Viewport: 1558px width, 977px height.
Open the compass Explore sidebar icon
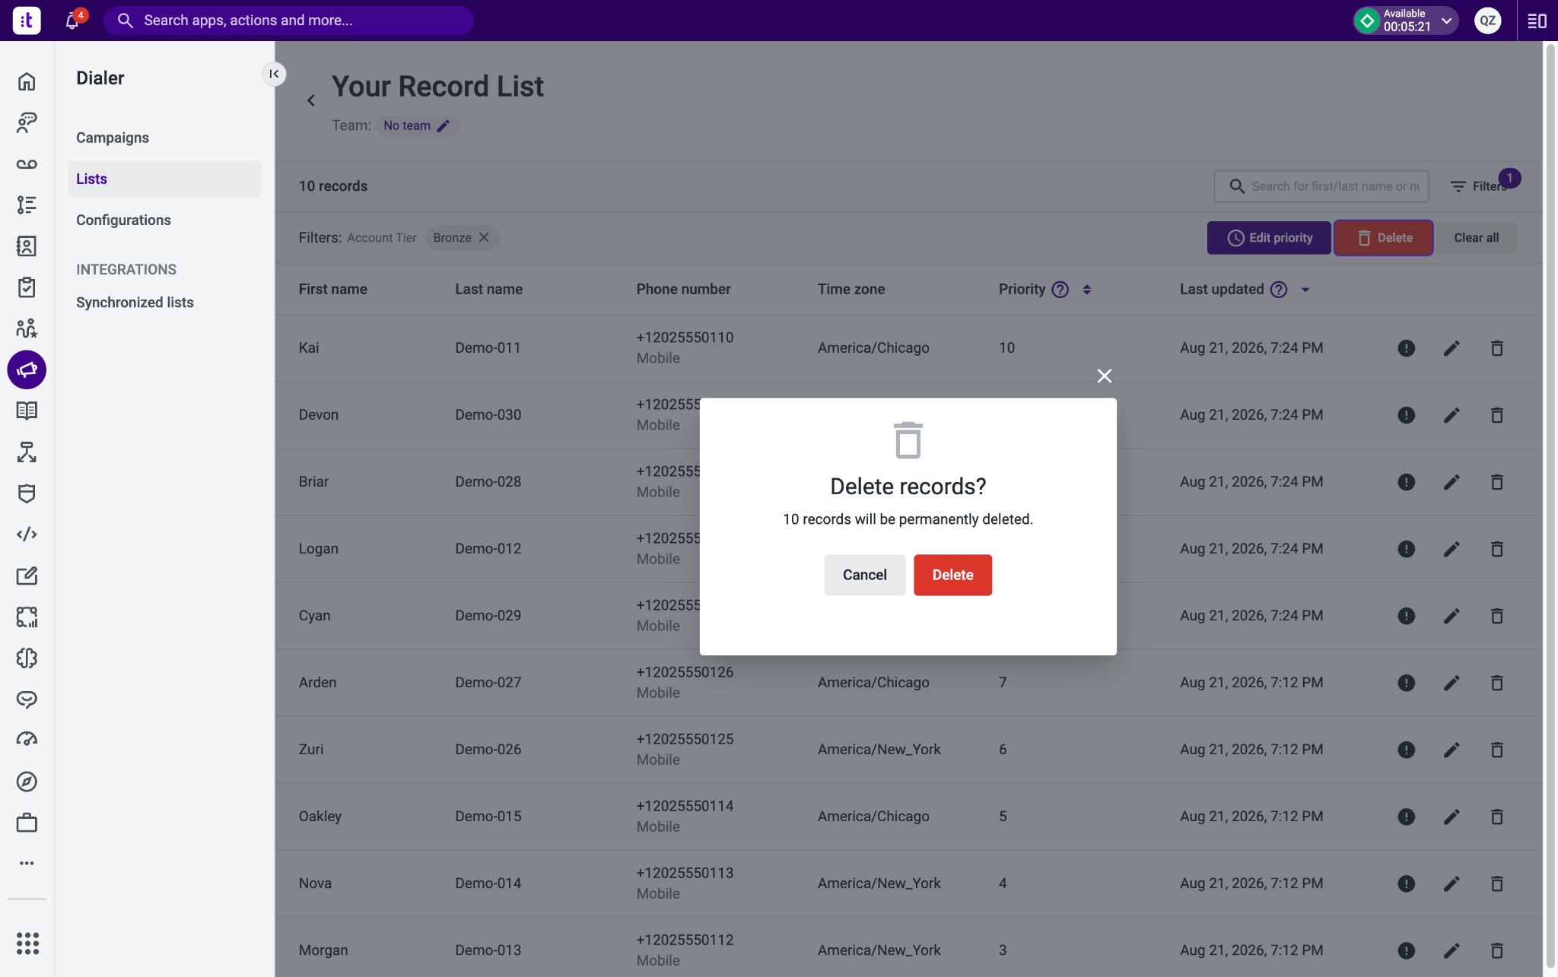(x=27, y=782)
